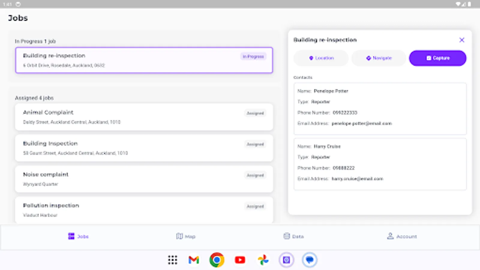Open the Account section icon

390,236
